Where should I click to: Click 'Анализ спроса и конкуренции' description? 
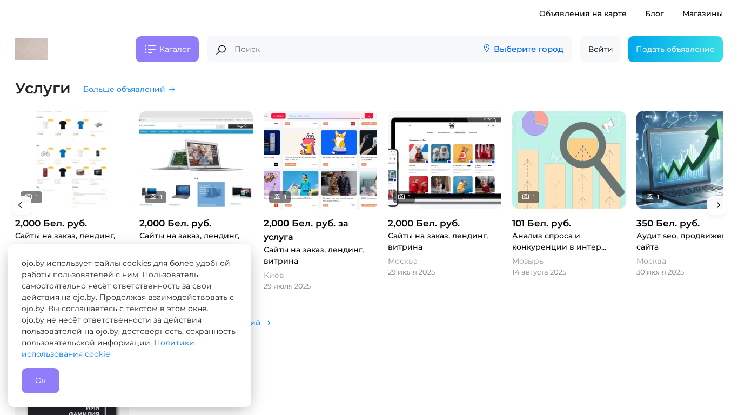coord(559,242)
